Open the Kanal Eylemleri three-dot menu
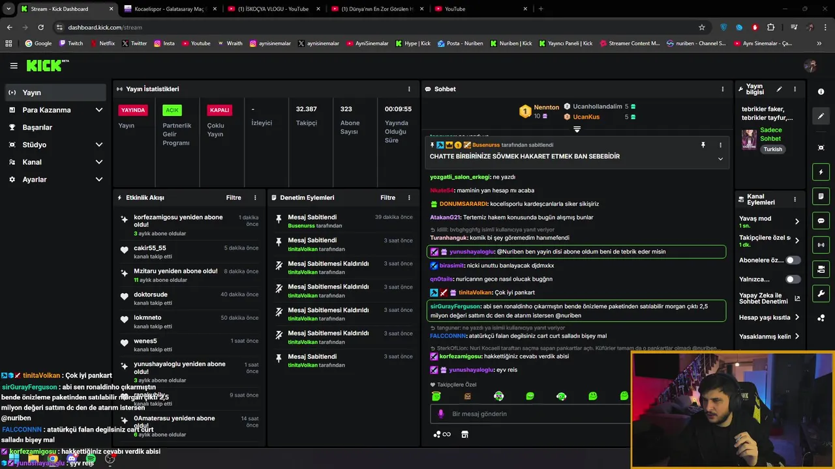835x469 pixels. pos(795,199)
